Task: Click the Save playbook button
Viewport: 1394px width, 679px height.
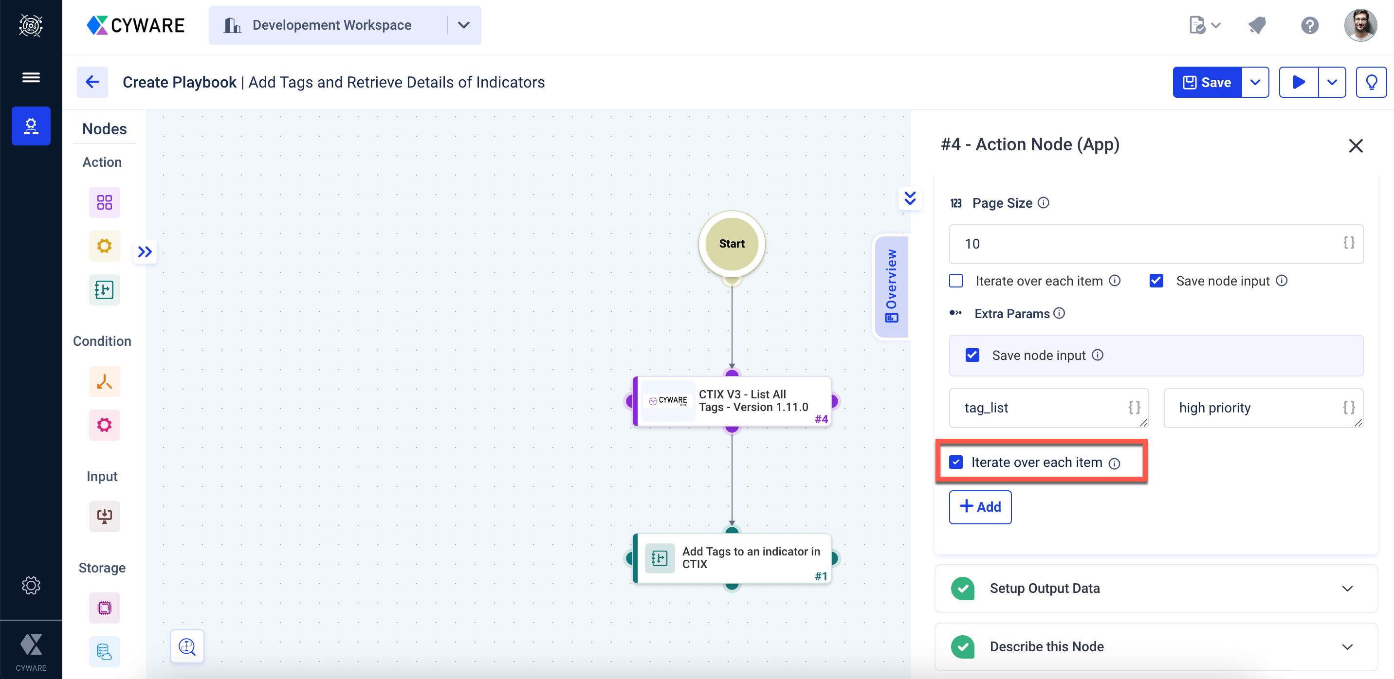Action: (x=1207, y=82)
